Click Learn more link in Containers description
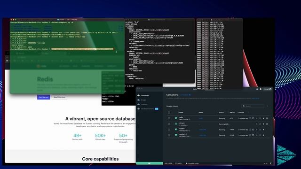301x169 pixels. (255, 99)
